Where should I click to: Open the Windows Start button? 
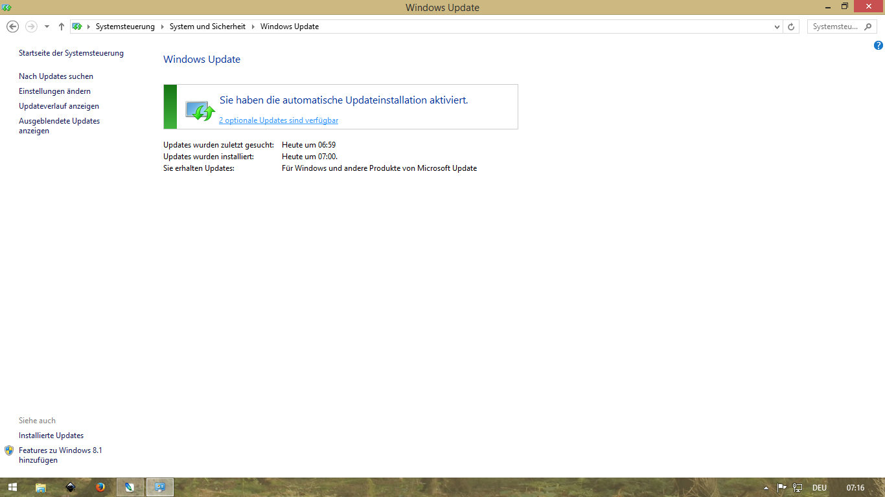pos(12,487)
